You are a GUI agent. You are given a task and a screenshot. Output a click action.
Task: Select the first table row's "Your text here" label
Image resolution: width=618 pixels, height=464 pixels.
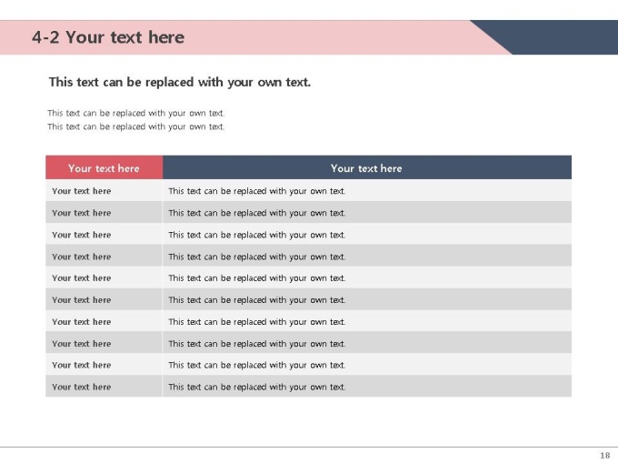click(x=82, y=191)
